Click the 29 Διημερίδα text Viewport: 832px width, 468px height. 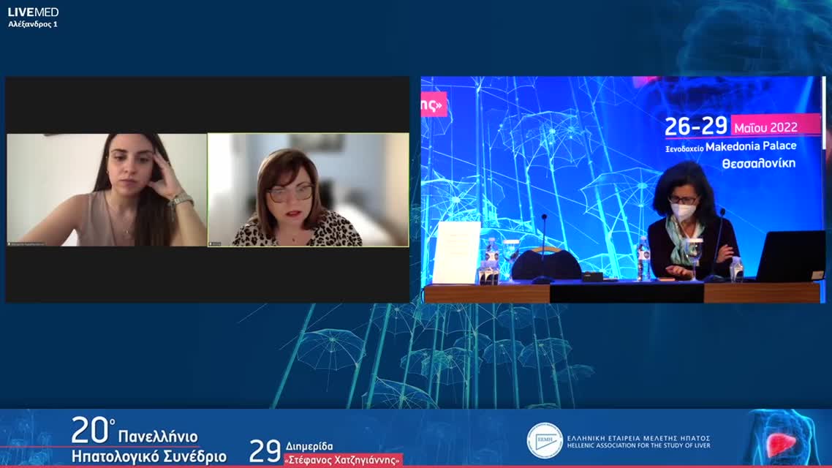(x=291, y=448)
